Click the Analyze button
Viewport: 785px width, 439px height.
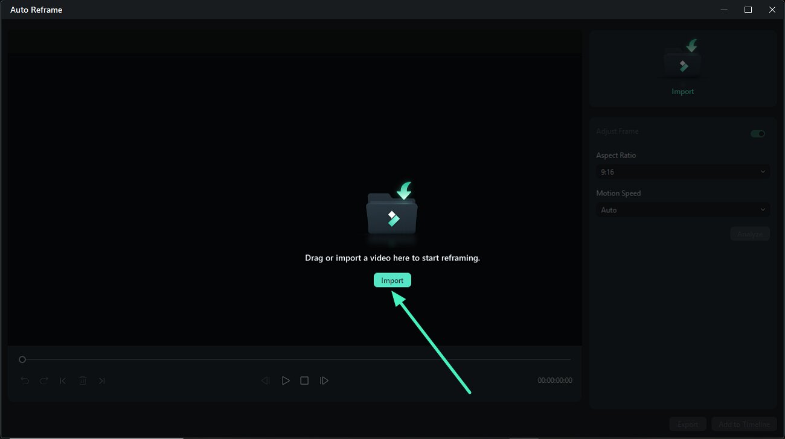[x=750, y=234]
